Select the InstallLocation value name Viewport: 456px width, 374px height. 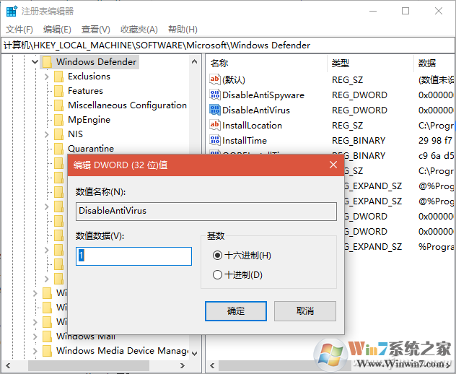coord(252,125)
